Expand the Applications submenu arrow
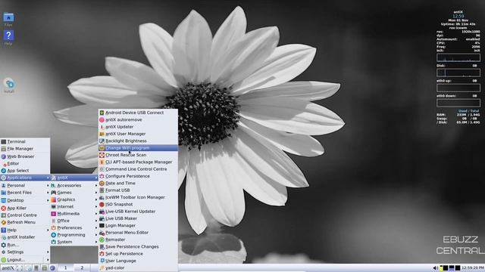The width and height of the screenshot is (485, 272). pos(48,178)
